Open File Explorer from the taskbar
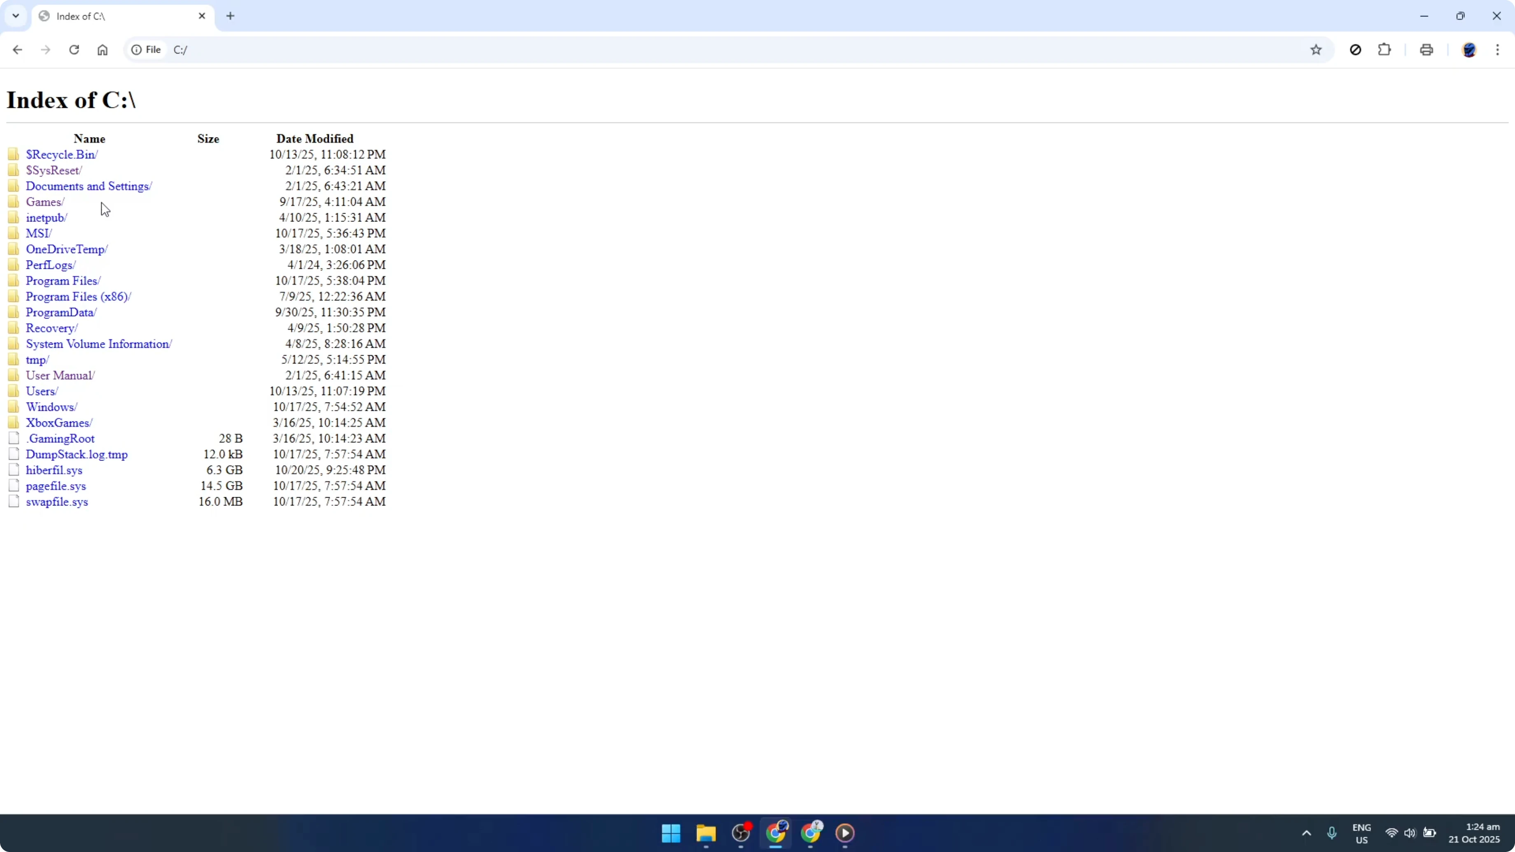Screen dimensions: 1515x852 [x=706, y=833]
